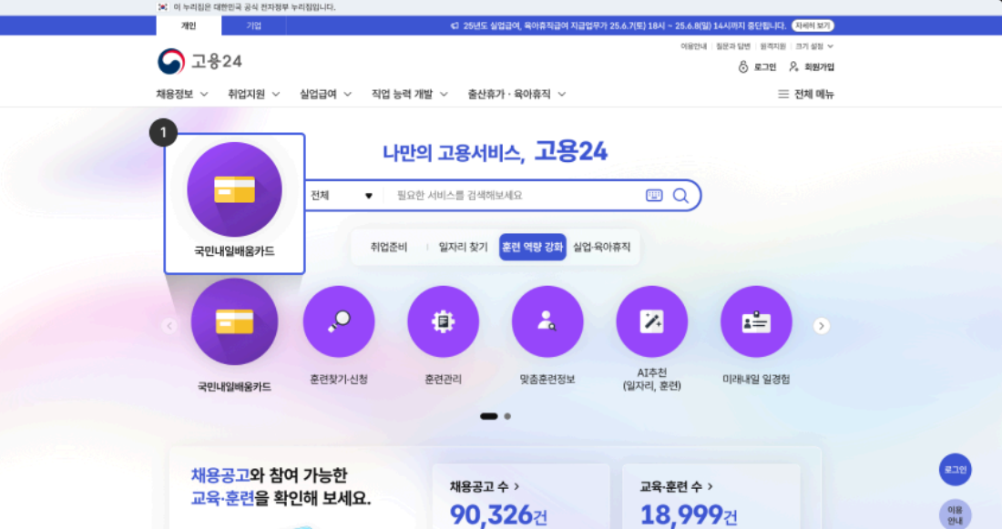Click the 미래내일 일경험 ID card icon
Screen dimensions: 1002x529
756,321
